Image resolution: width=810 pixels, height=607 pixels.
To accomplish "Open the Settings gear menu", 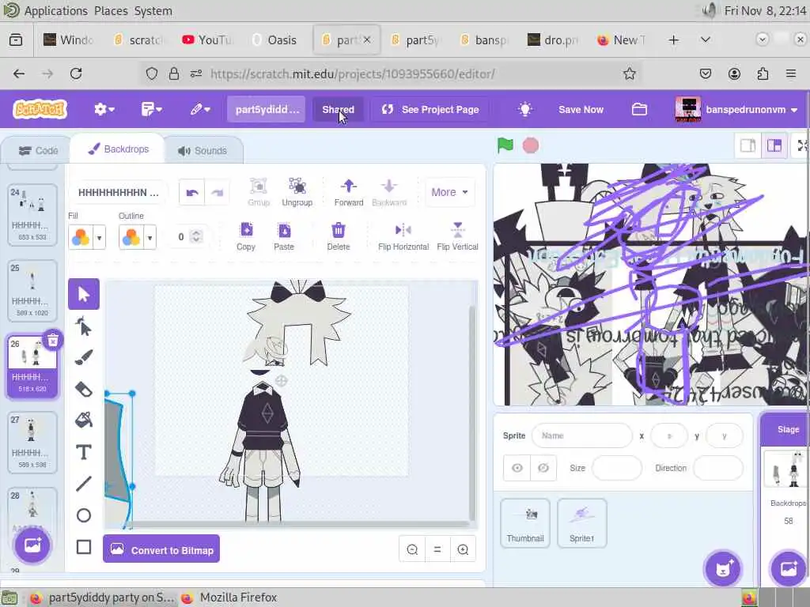I will click(x=104, y=109).
